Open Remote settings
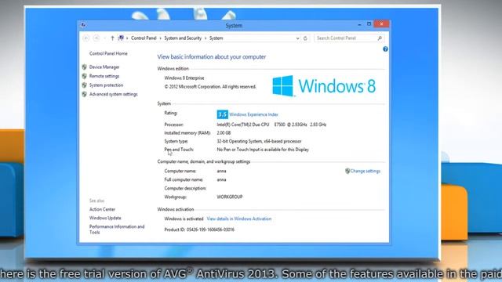The width and height of the screenshot is (502, 282). 104,76
